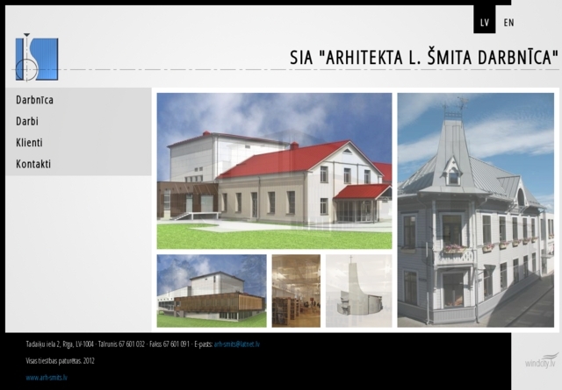Open the grey wooden corner house photo
Viewport: 562px width, 390px height.
pyautogui.click(x=476, y=210)
